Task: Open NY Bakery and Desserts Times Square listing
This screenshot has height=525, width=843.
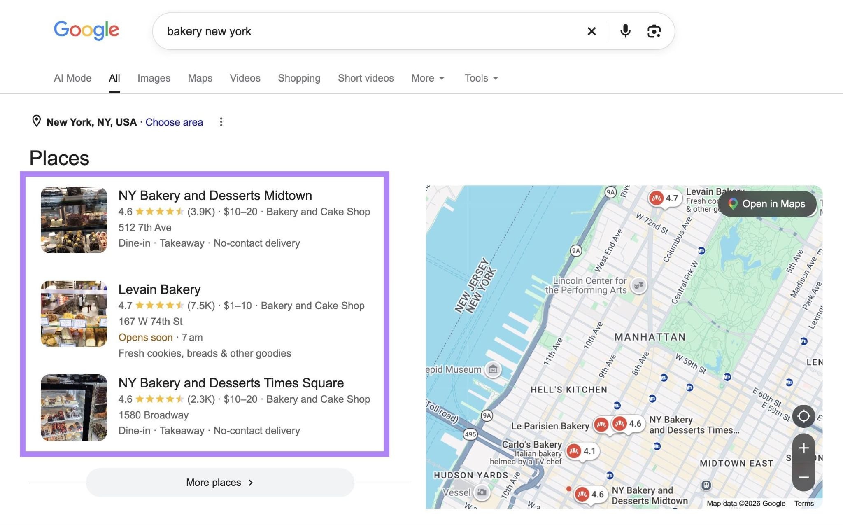Action: tap(231, 383)
